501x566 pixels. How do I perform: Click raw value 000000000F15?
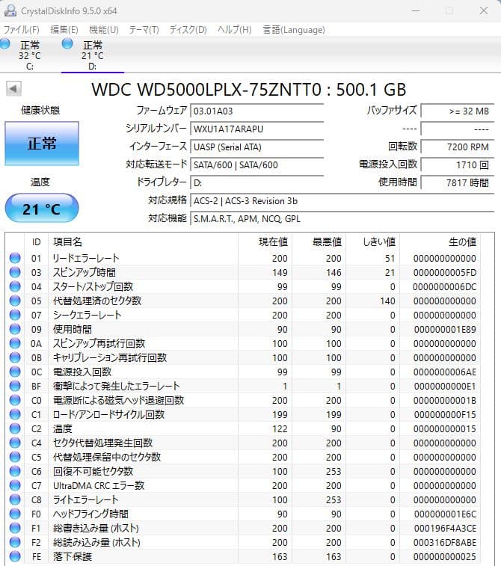click(x=445, y=414)
